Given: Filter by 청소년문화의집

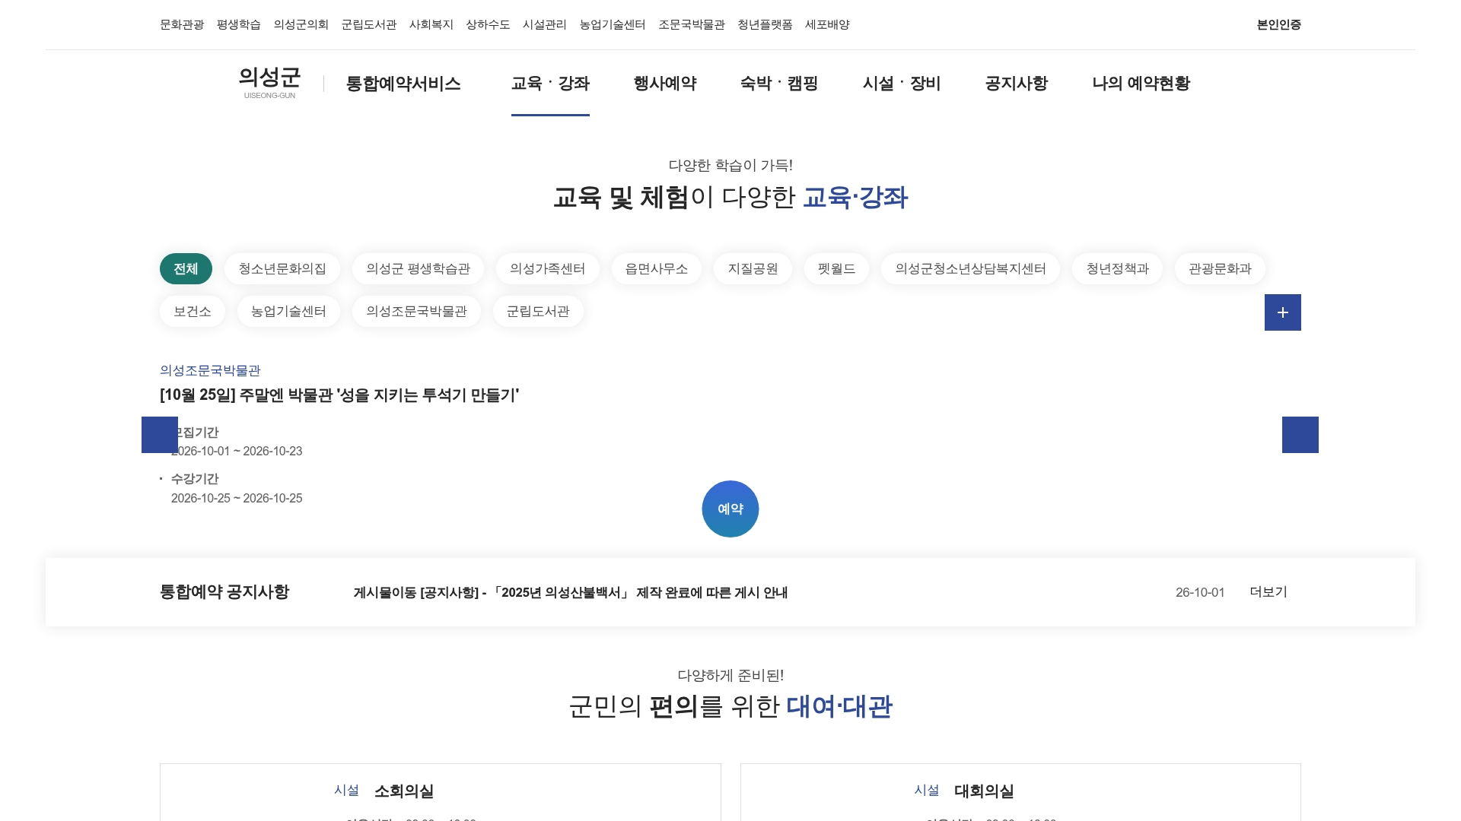Looking at the screenshot, I should point(282,268).
